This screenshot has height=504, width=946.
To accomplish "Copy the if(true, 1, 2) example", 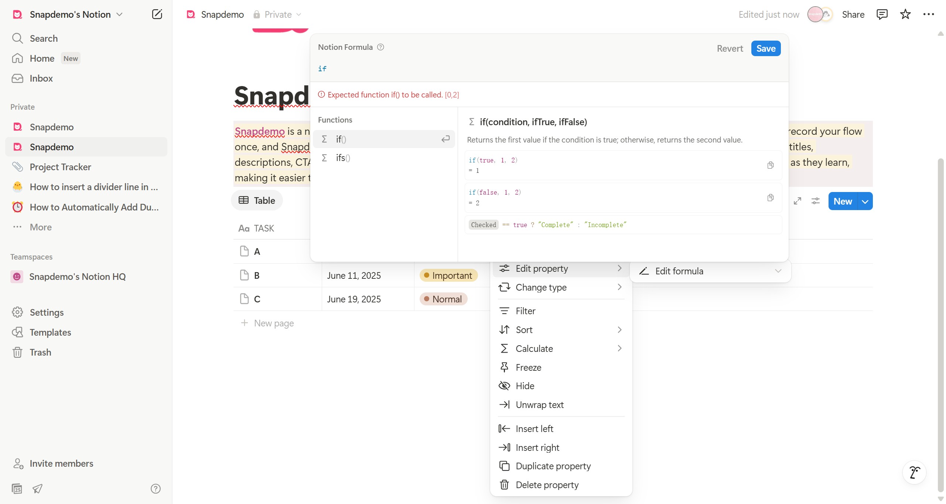I will [x=770, y=165].
